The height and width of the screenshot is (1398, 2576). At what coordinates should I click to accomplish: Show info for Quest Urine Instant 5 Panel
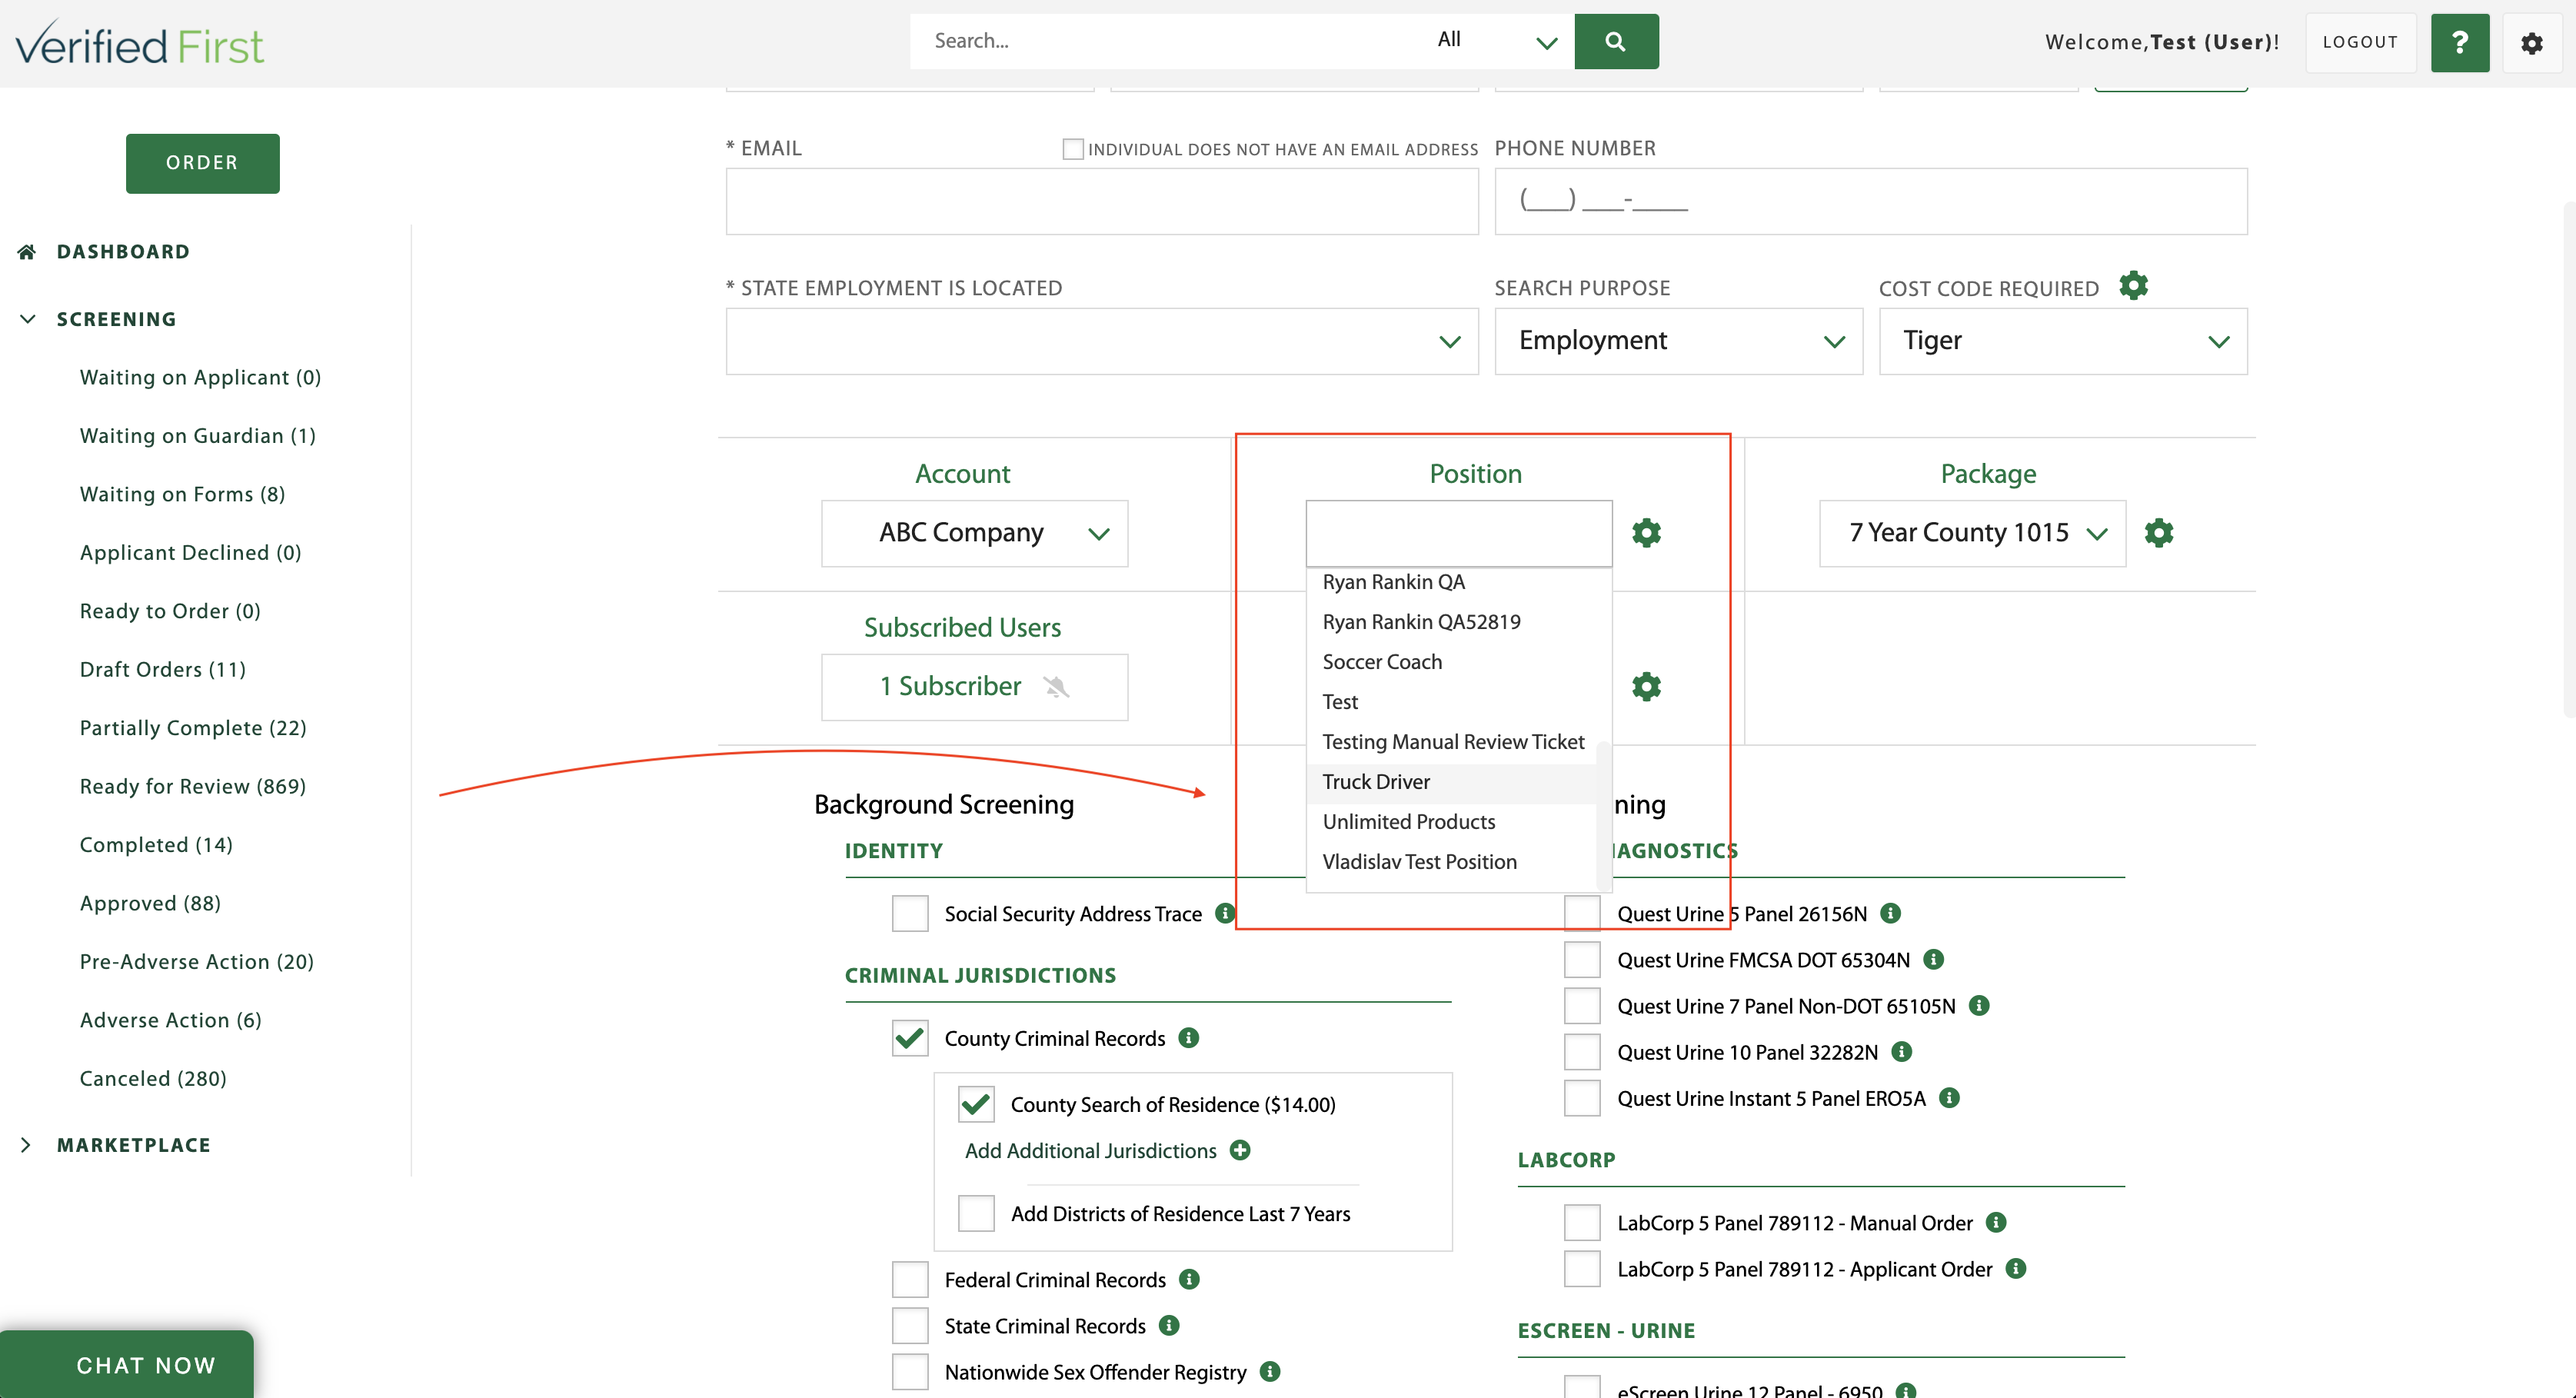1949,1097
